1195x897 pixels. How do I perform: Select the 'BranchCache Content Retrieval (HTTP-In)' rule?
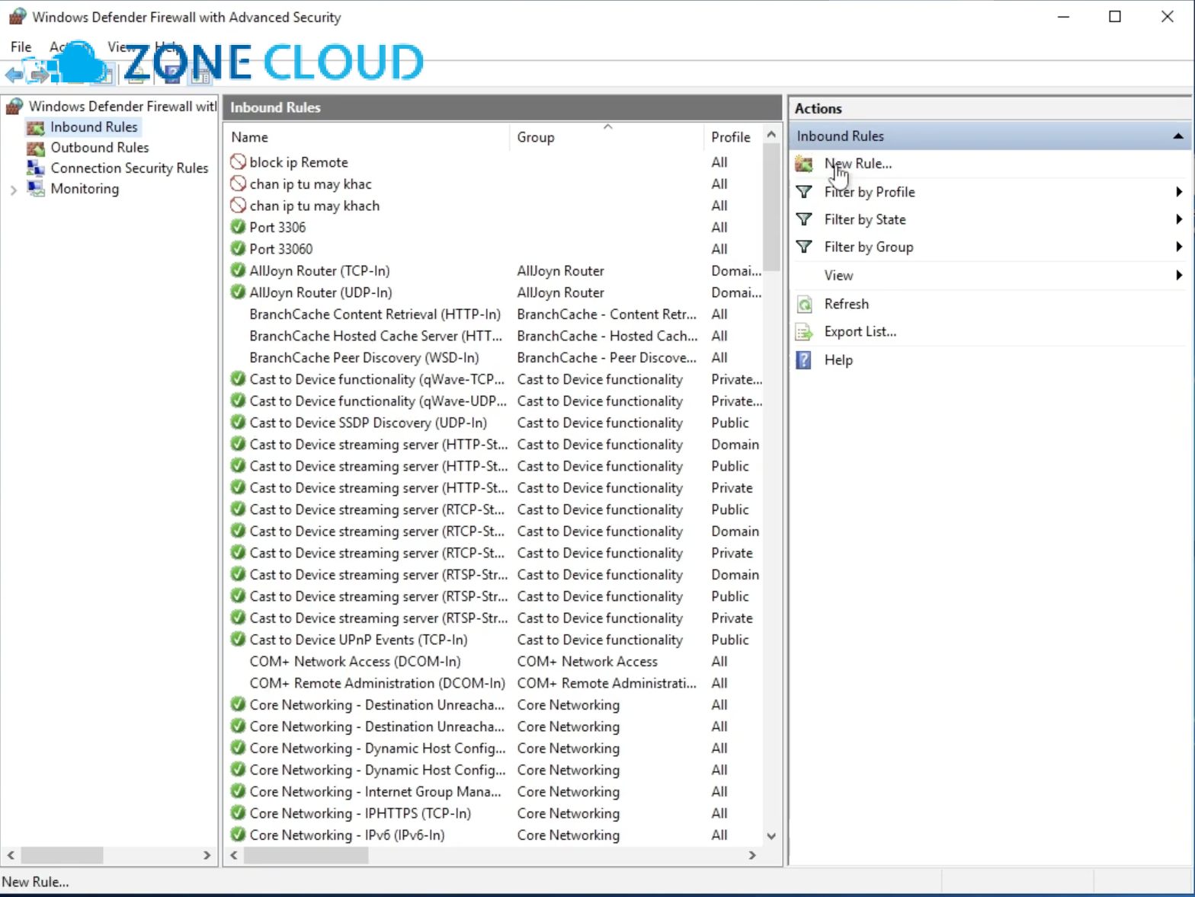click(374, 314)
